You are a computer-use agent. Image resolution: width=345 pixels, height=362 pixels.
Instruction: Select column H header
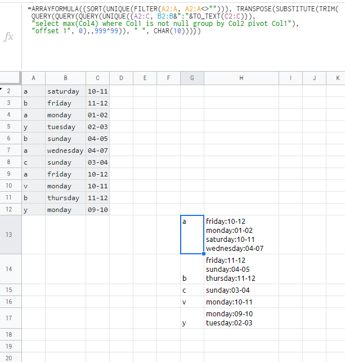[x=241, y=78]
